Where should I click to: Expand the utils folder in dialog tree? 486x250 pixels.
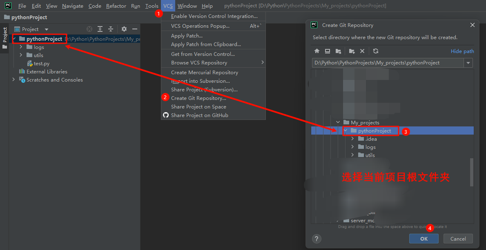(x=352, y=155)
